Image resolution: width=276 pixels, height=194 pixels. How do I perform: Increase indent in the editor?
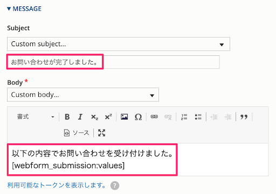click(x=228, y=117)
